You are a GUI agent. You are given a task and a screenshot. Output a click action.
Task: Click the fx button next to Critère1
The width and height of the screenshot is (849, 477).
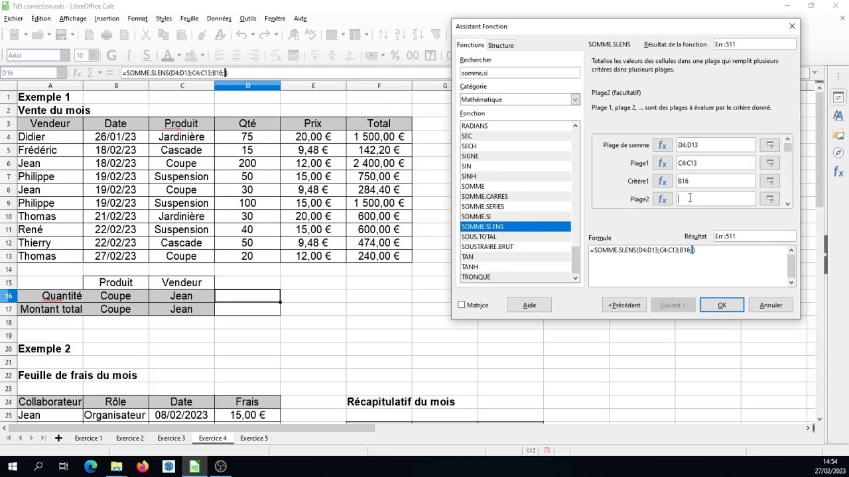point(662,181)
